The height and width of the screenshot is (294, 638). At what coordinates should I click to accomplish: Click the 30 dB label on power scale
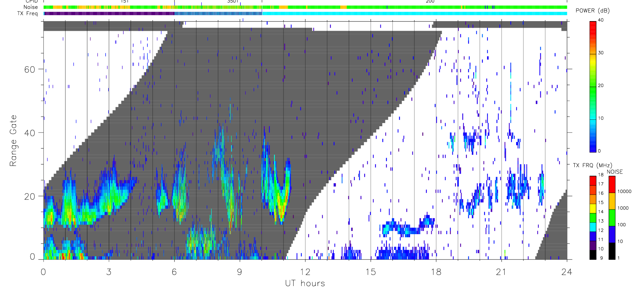coord(601,53)
